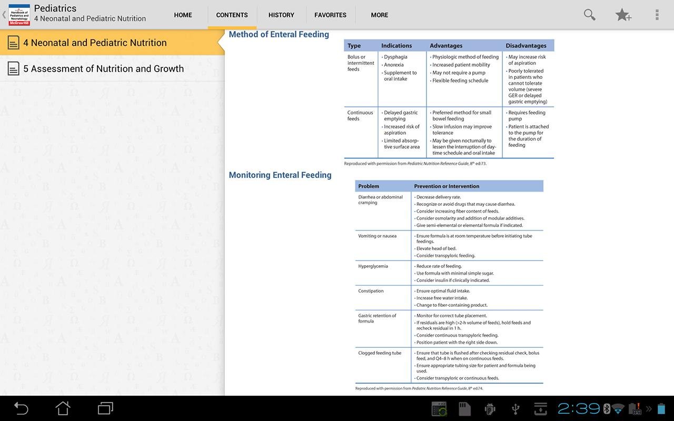Tap the clock showing 2:39
Screen dimensions: 674x421
coord(579,409)
